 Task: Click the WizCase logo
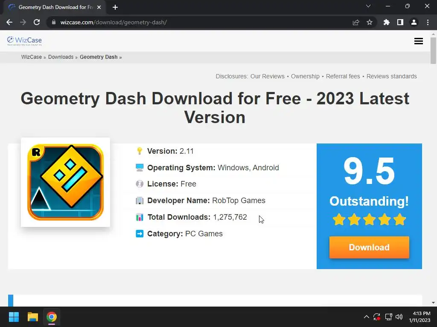pos(24,40)
